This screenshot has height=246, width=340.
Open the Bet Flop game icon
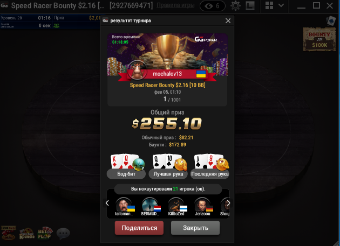click(x=45, y=233)
